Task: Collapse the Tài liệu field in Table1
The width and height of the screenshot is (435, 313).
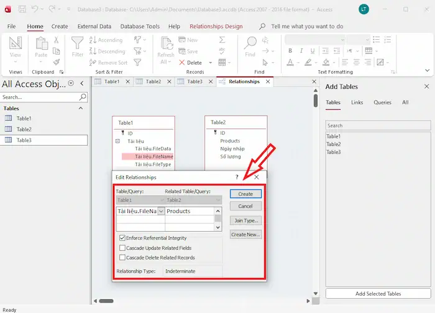Action: [x=117, y=142]
